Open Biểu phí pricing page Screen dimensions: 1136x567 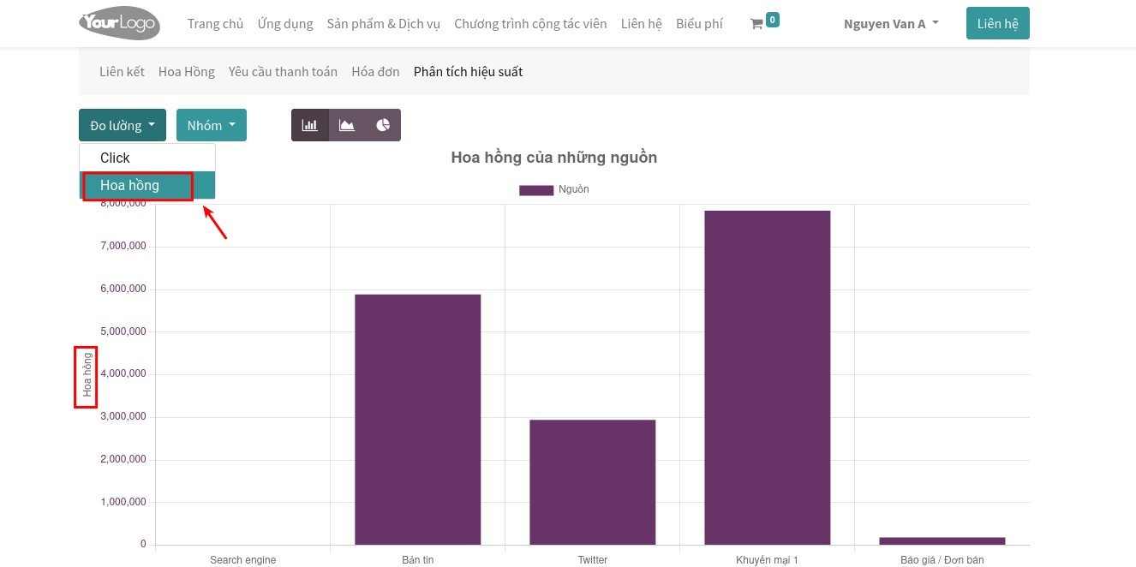(699, 24)
